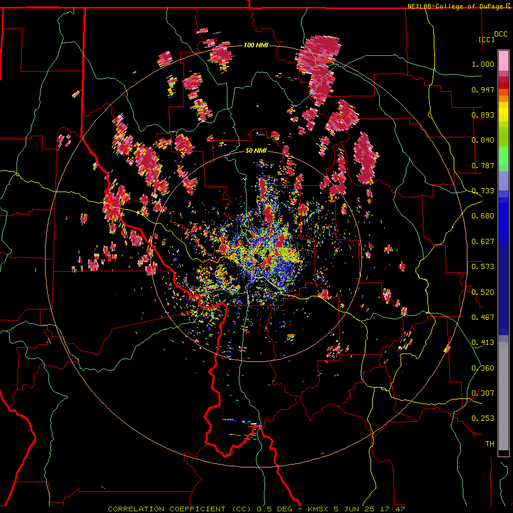Select the 0.520 legend value
513x513 pixels.
(x=483, y=292)
